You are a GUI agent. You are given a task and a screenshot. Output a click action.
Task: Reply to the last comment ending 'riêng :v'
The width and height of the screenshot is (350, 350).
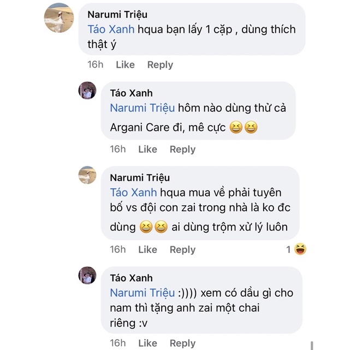[x=182, y=343]
